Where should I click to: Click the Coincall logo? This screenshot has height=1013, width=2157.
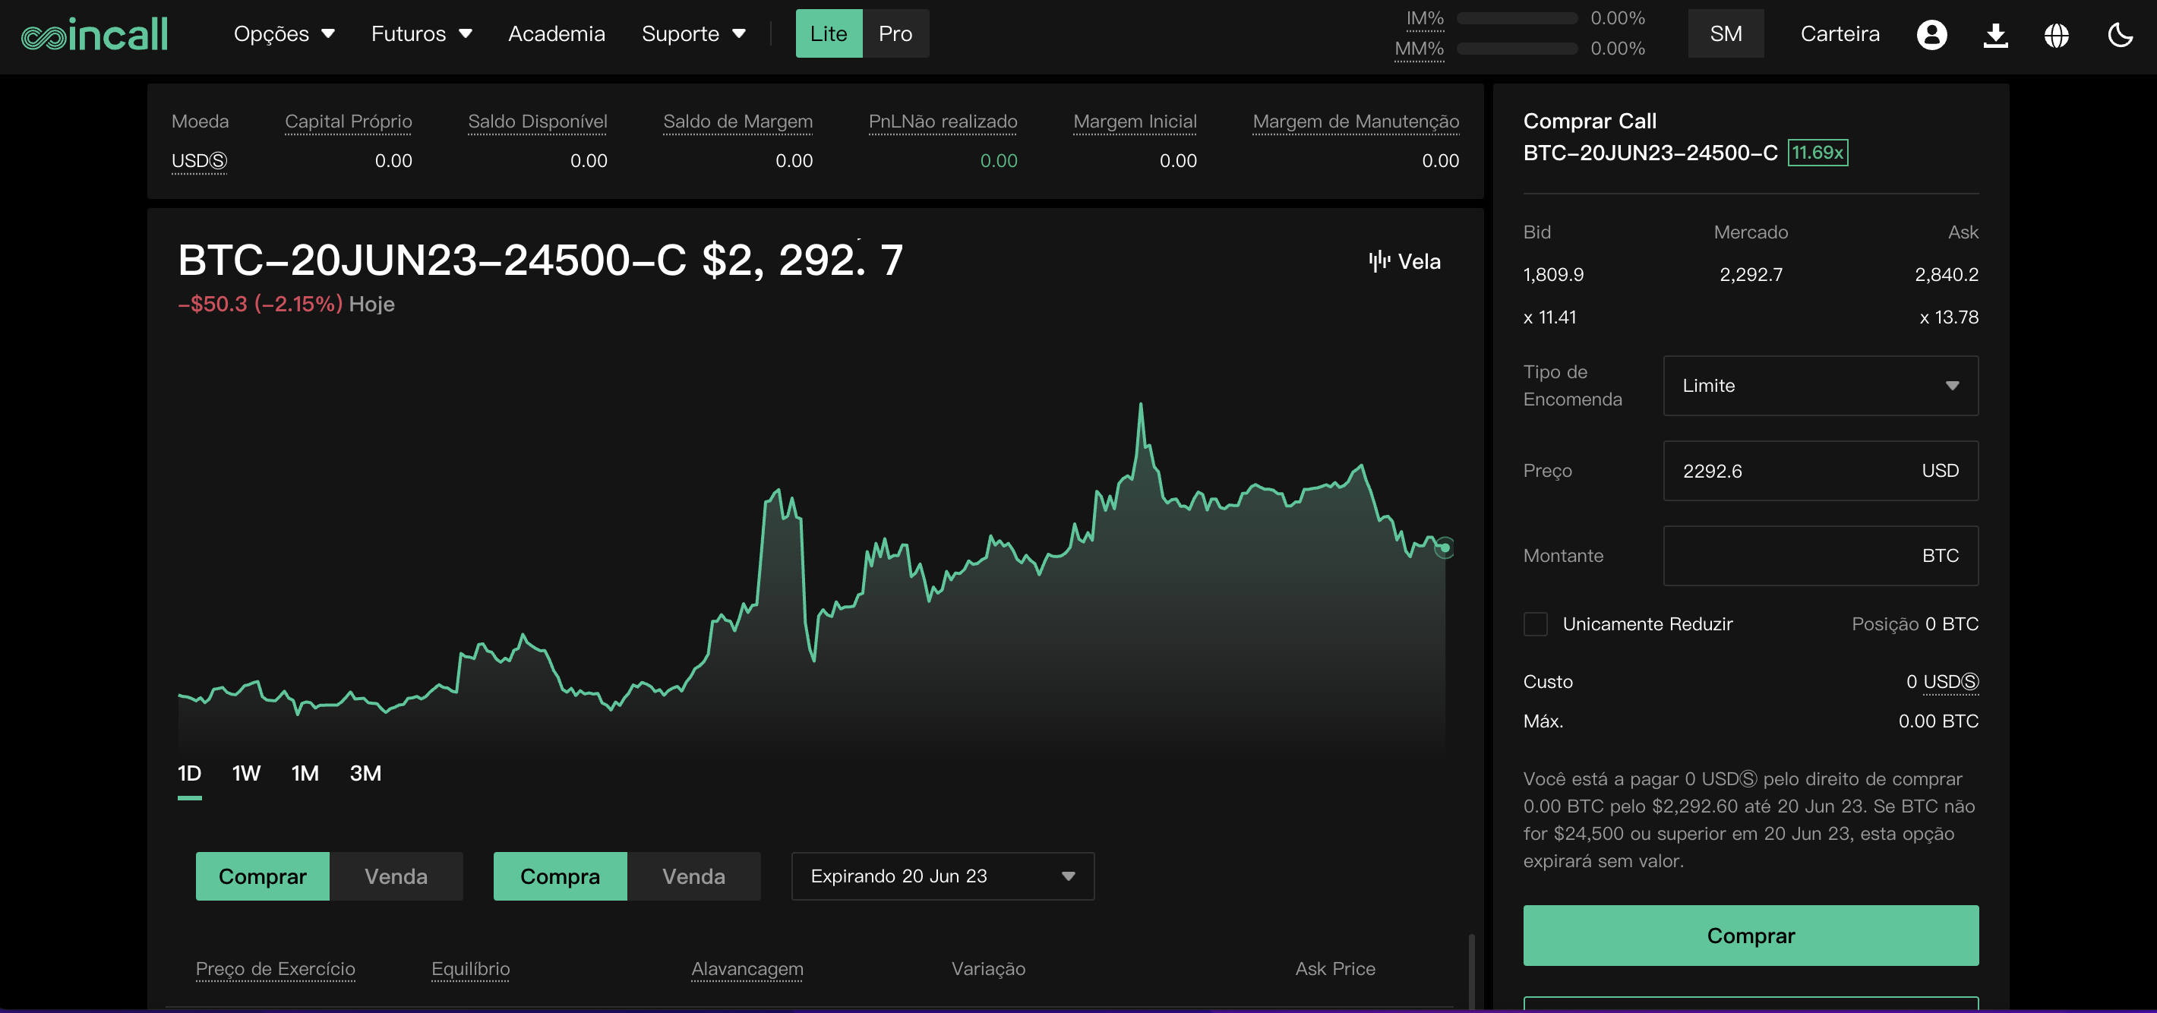(95, 34)
